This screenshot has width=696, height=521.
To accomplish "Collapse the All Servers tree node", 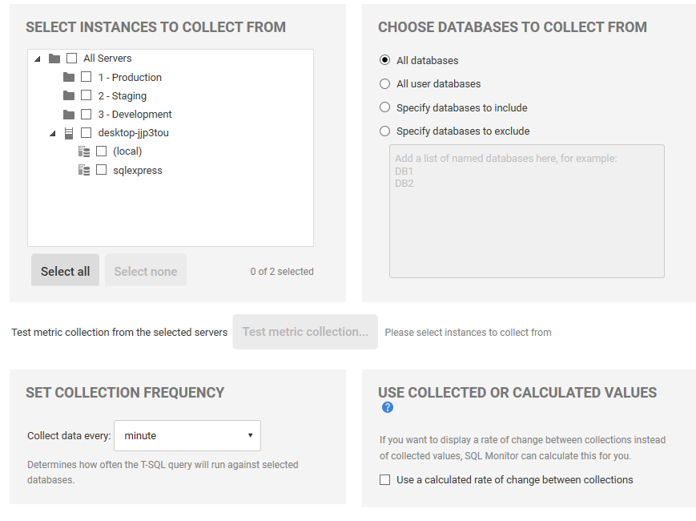I will (37, 59).
